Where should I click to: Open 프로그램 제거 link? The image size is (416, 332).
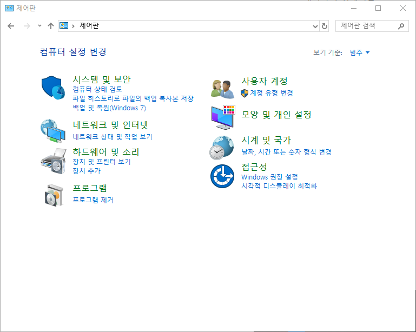click(x=93, y=200)
